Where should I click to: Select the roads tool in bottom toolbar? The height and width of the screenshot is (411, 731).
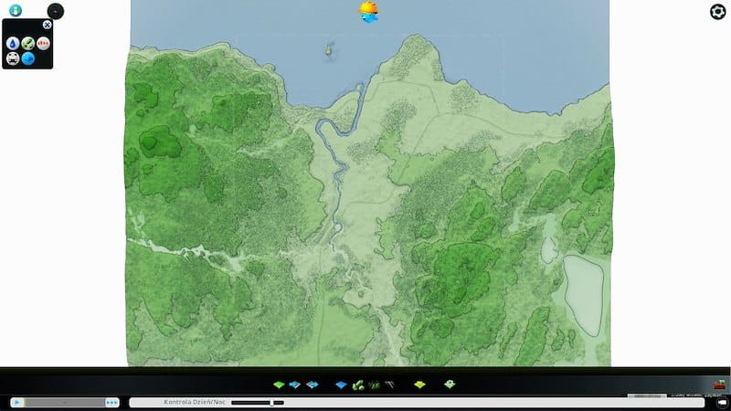click(390, 385)
